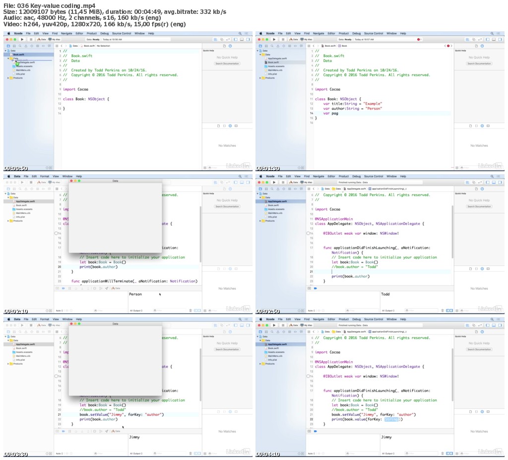Screen dimensions: 508x460
Task: In the 00:02:50 frame, open the All Output dropdown
Action: (389, 311)
